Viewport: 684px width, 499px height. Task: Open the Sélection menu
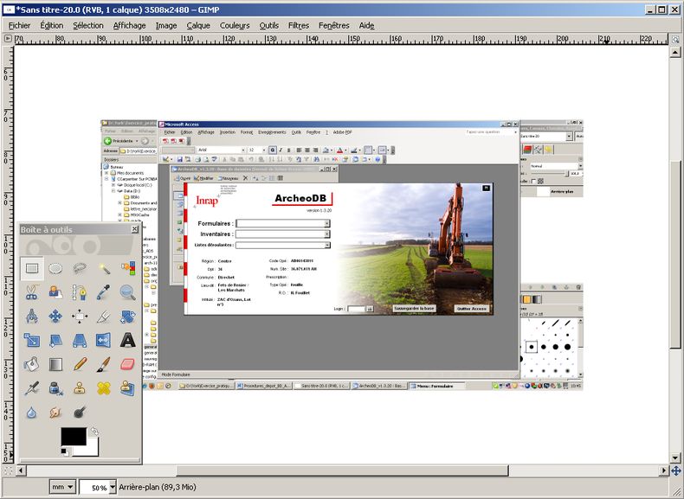[88, 25]
